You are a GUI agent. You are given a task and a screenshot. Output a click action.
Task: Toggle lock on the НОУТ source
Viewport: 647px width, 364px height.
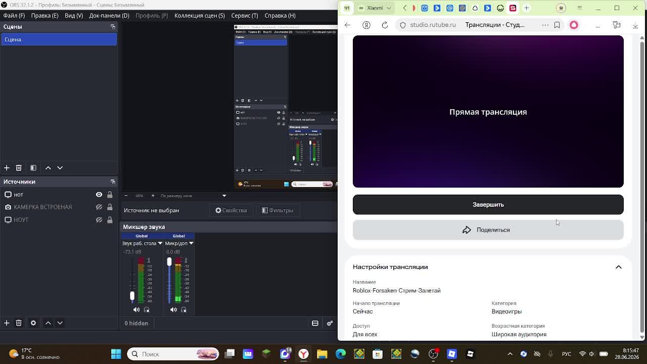click(110, 220)
